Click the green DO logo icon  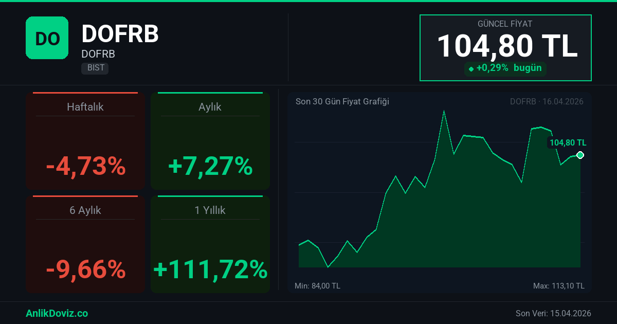pyautogui.click(x=47, y=38)
